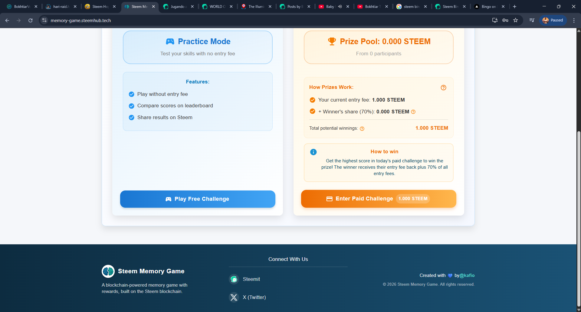The height and width of the screenshot is (312, 581).
Task: Click the 'Features:' heading
Action: 198,82
